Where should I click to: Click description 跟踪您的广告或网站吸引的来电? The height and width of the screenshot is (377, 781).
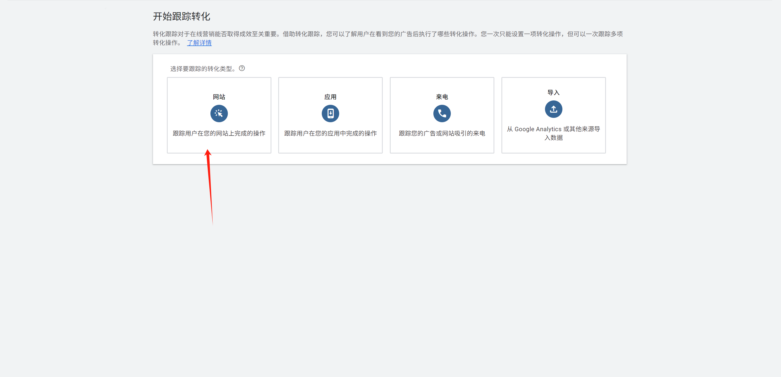[x=442, y=133]
